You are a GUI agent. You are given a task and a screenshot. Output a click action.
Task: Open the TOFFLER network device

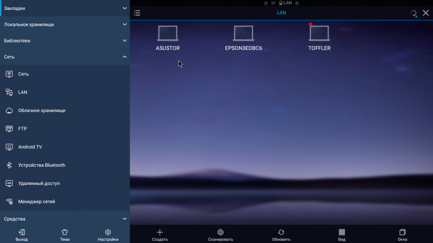[319, 34]
